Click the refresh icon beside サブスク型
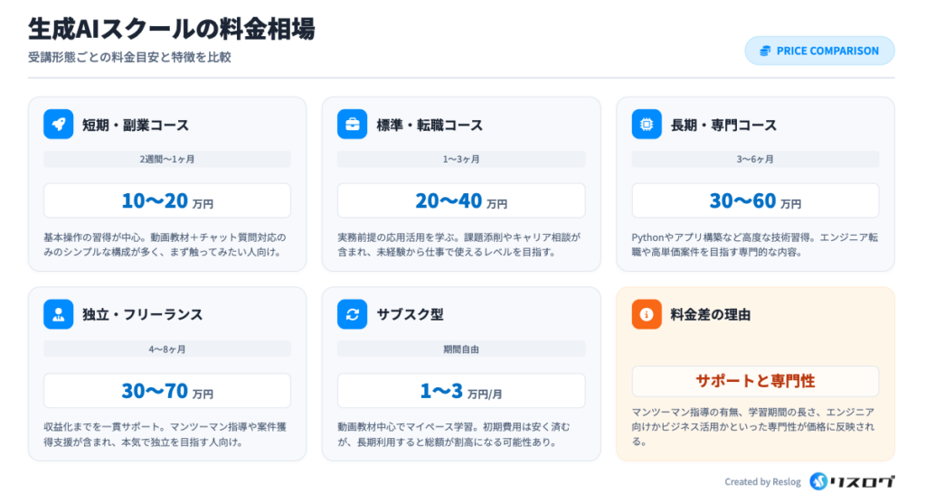 (352, 314)
